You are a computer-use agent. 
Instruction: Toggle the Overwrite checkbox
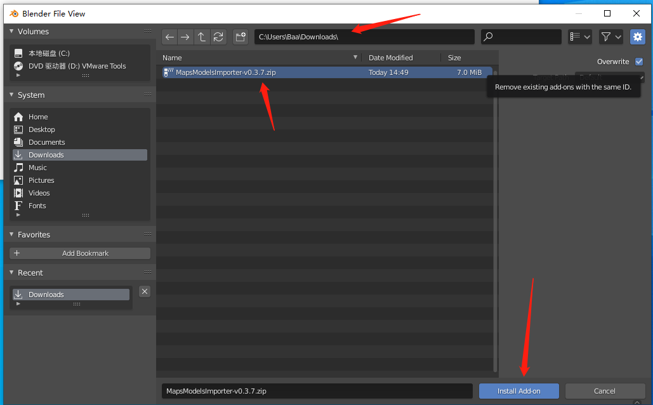[639, 62]
